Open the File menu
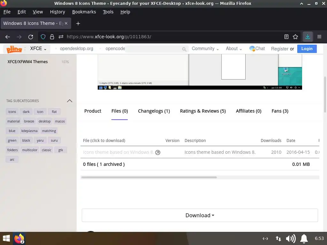 [x=7, y=12]
